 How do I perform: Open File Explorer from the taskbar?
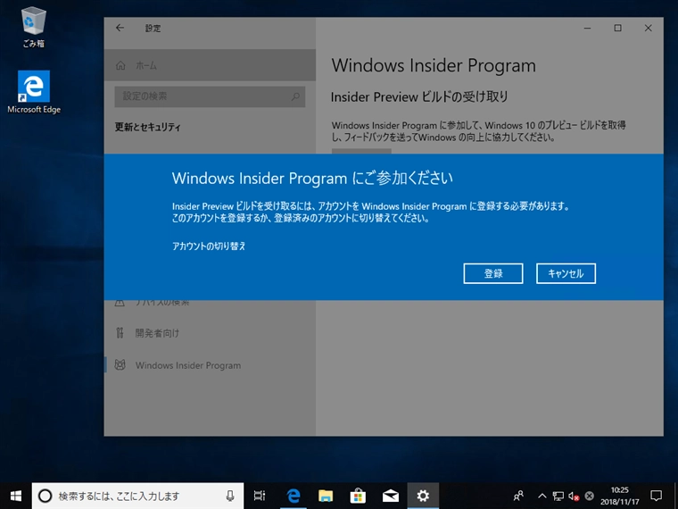click(326, 496)
